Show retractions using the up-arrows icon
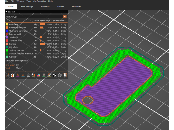174x130 pixels. coord(18,75)
